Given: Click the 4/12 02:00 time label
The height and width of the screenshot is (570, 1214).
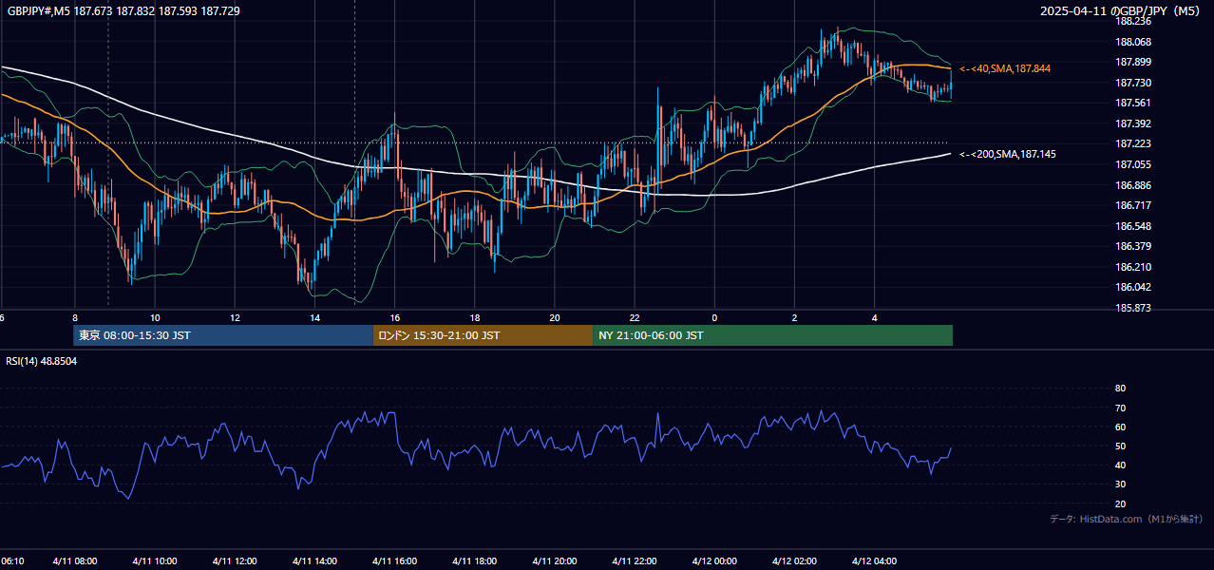Looking at the screenshot, I should [x=794, y=561].
